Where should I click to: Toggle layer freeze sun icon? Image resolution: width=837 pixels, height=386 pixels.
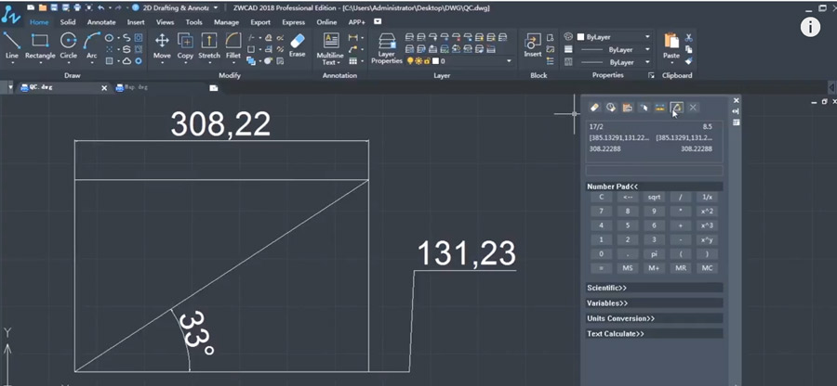[418, 61]
